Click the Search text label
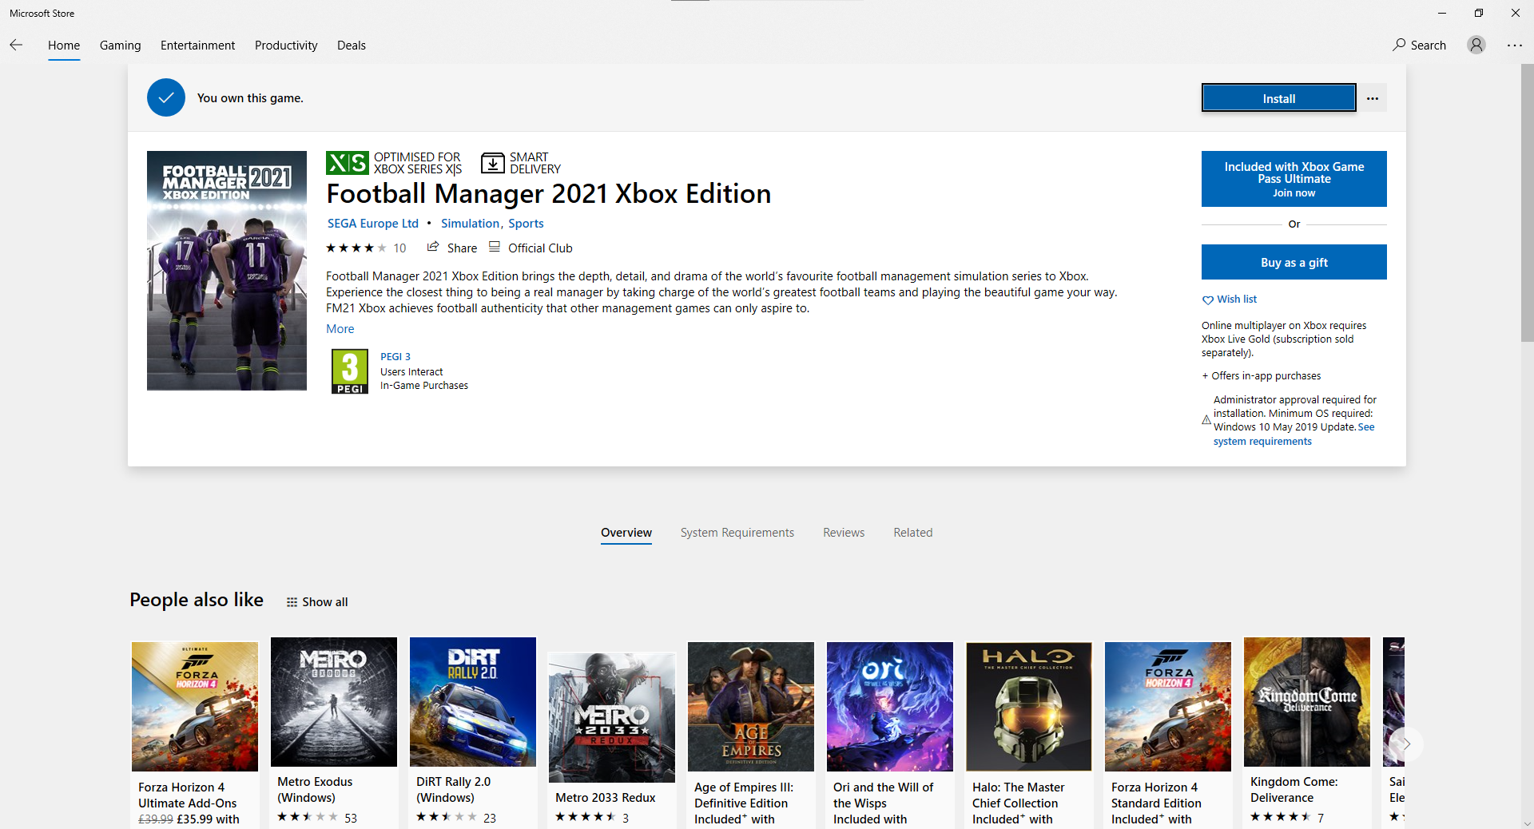The width and height of the screenshot is (1534, 829). pos(1429,46)
